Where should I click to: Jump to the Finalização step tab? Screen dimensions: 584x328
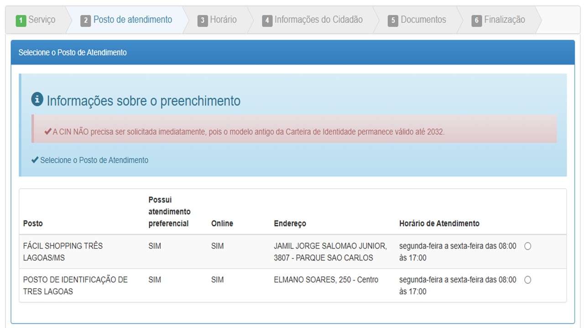[x=504, y=20]
